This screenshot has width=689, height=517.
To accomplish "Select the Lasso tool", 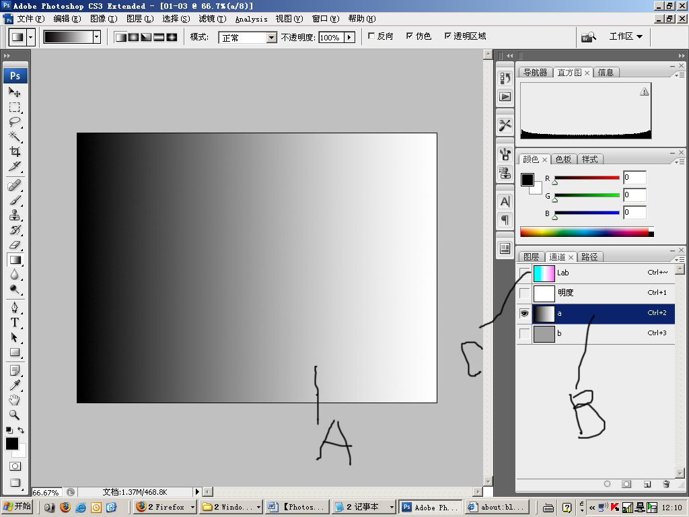I will point(15,123).
